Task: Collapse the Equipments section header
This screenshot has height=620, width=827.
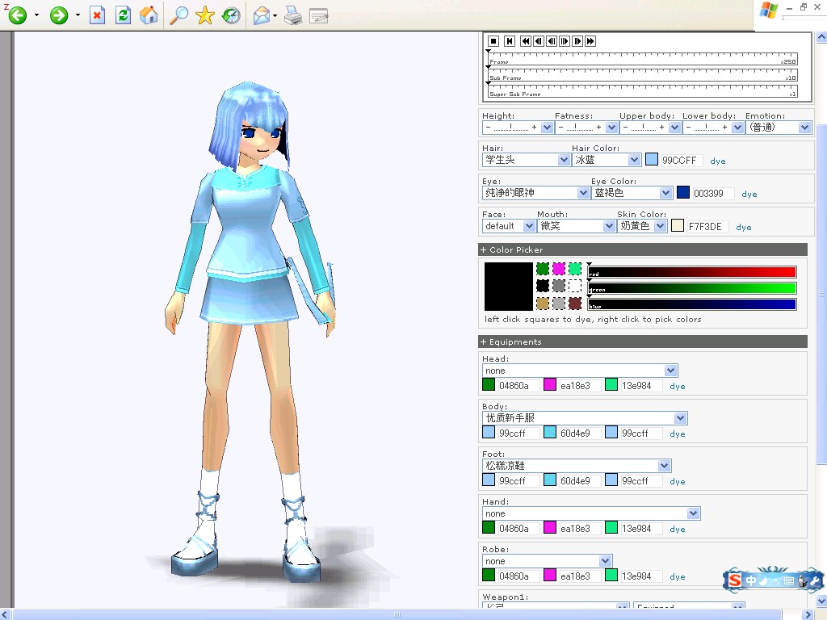Action: [x=643, y=341]
